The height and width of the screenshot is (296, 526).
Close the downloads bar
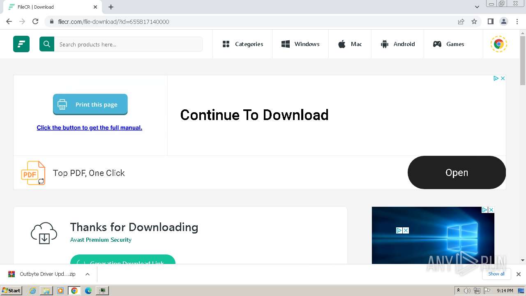coord(518,274)
